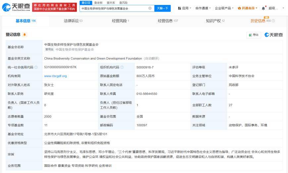
Task: Switch to the 经营信息 tab
Action: (168, 21)
